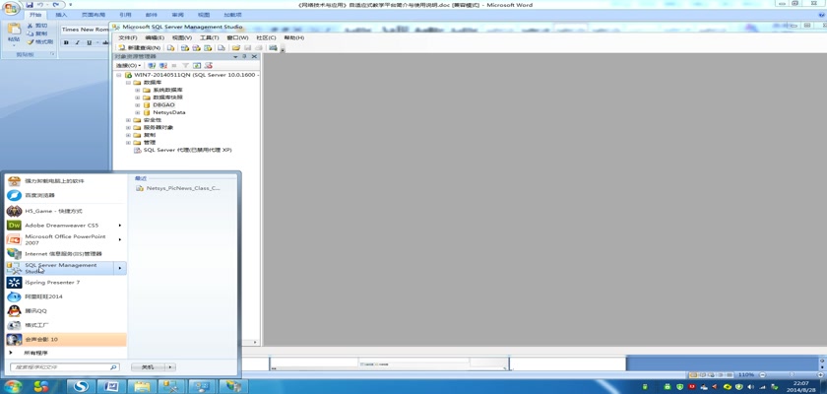This screenshot has height=394, width=827.
Task: Click the Save disk icon in SSMS toolbar
Action: [247, 47]
